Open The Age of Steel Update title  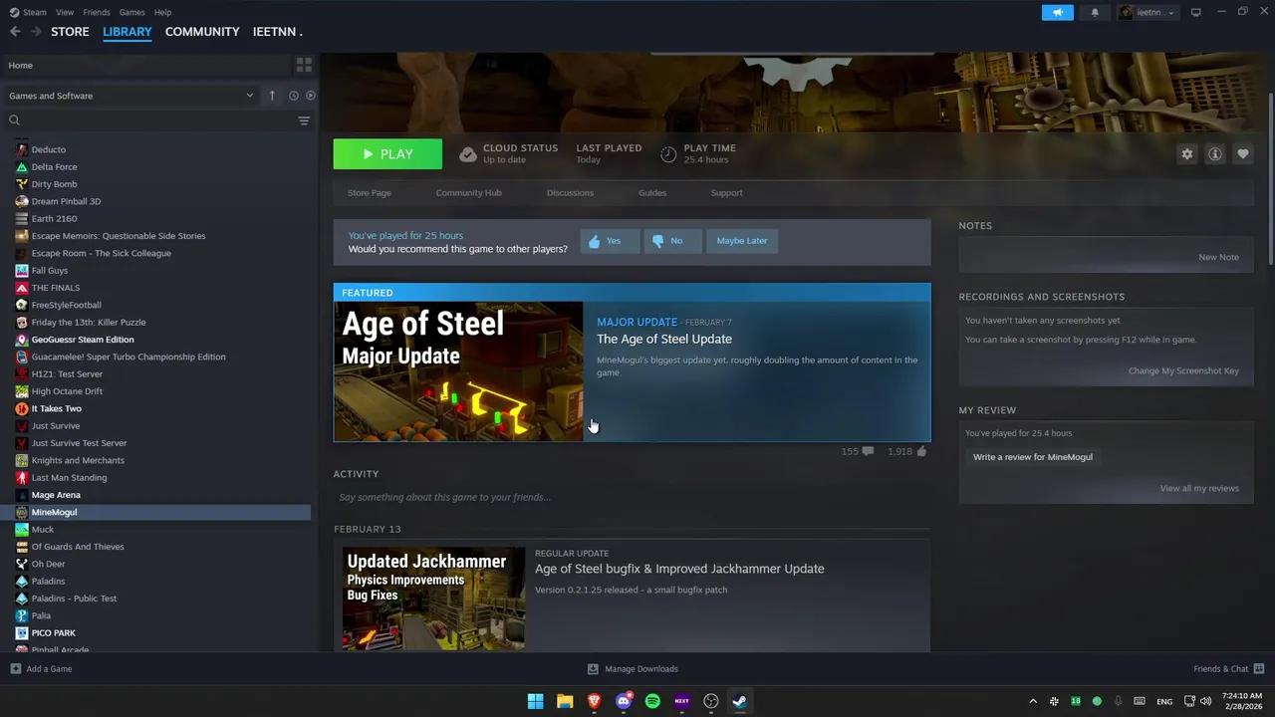pos(663,339)
